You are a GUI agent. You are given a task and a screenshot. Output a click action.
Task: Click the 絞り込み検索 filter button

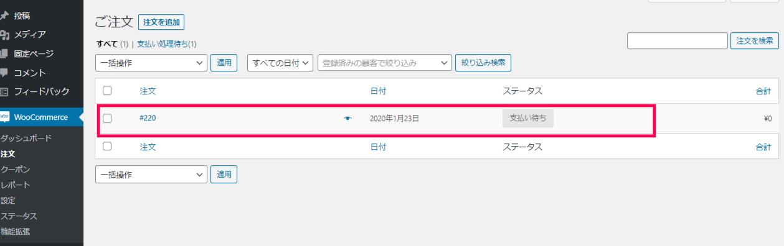484,63
